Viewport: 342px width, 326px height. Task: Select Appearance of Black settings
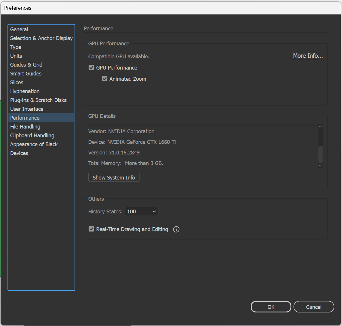pyautogui.click(x=34, y=144)
